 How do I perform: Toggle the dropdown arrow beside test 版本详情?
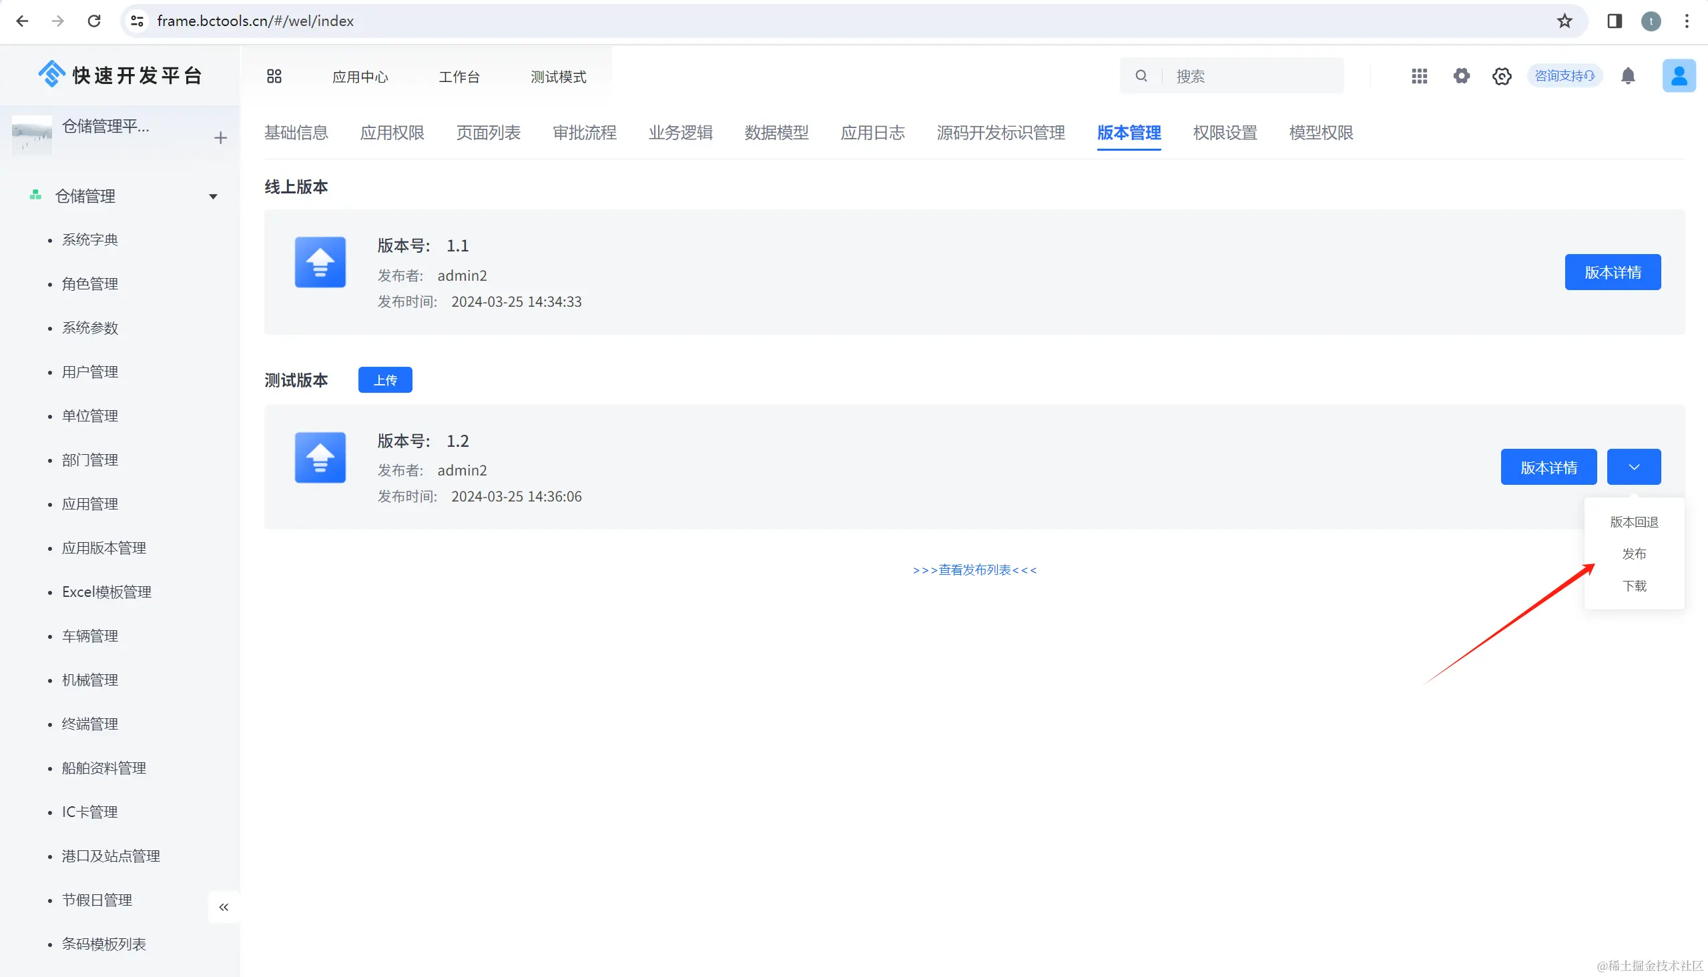pyautogui.click(x=1633, y=467)
